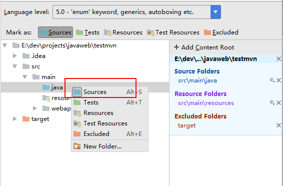
Task: Mark as Resources in toolbar
Action: 123,32
